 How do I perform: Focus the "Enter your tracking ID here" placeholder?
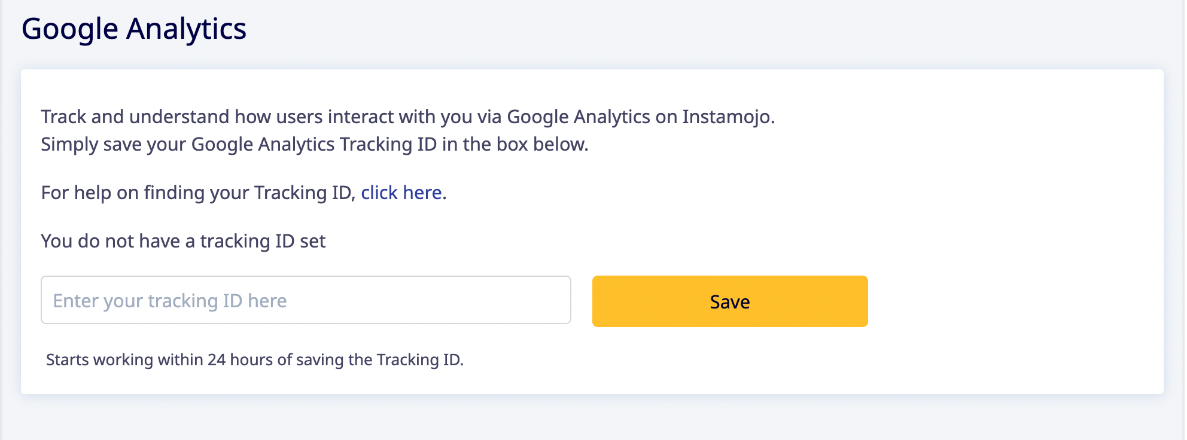170,301
